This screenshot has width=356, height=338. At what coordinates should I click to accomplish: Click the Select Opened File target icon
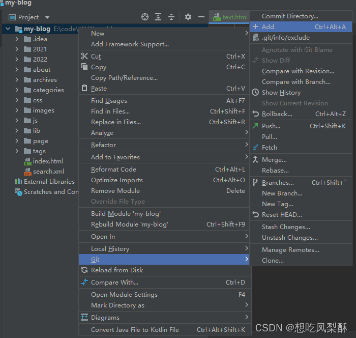(x=145, y=17)
